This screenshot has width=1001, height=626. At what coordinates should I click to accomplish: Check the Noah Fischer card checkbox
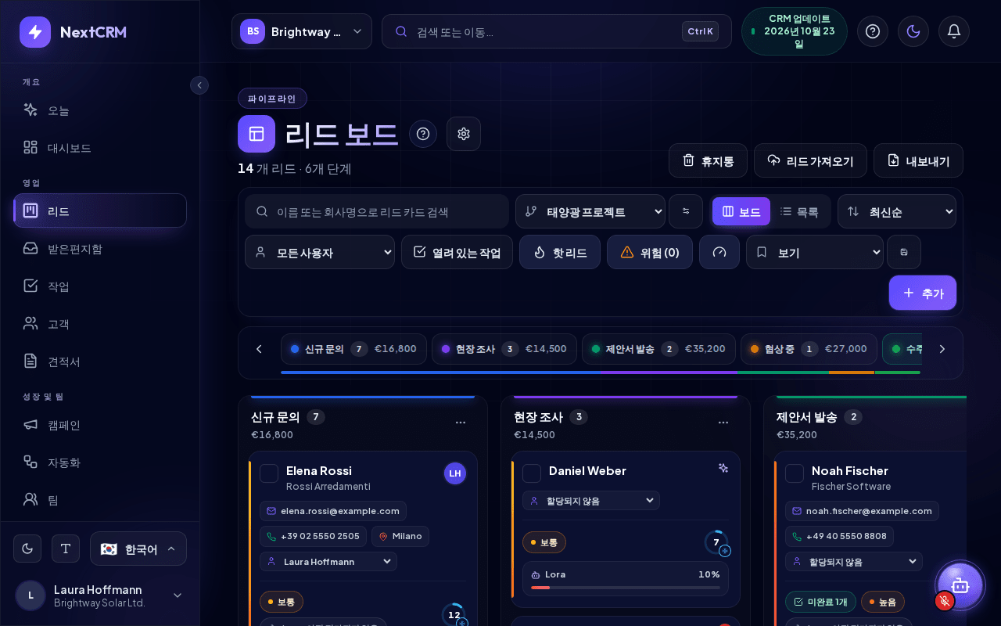click(795, 473)
